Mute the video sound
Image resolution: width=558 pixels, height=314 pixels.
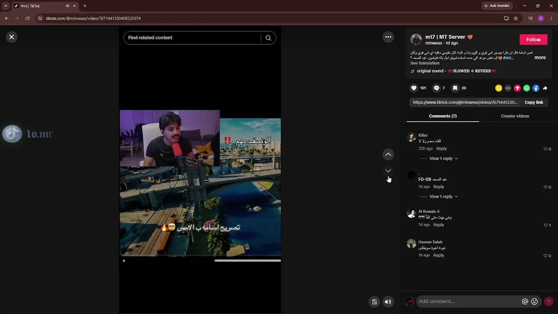[x=388, y=302]
